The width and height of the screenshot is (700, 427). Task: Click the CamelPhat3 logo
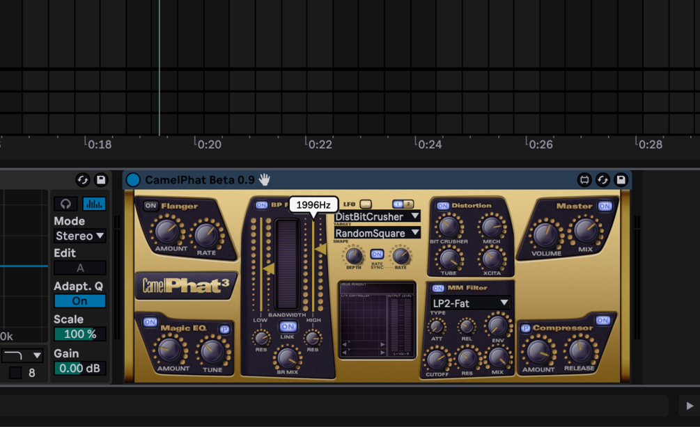coord(186,285)
